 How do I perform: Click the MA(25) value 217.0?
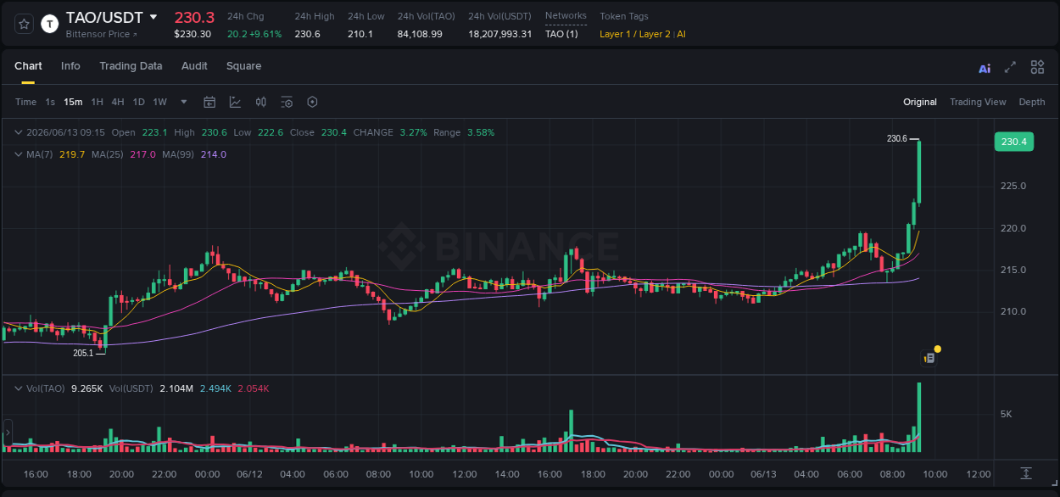142,154
